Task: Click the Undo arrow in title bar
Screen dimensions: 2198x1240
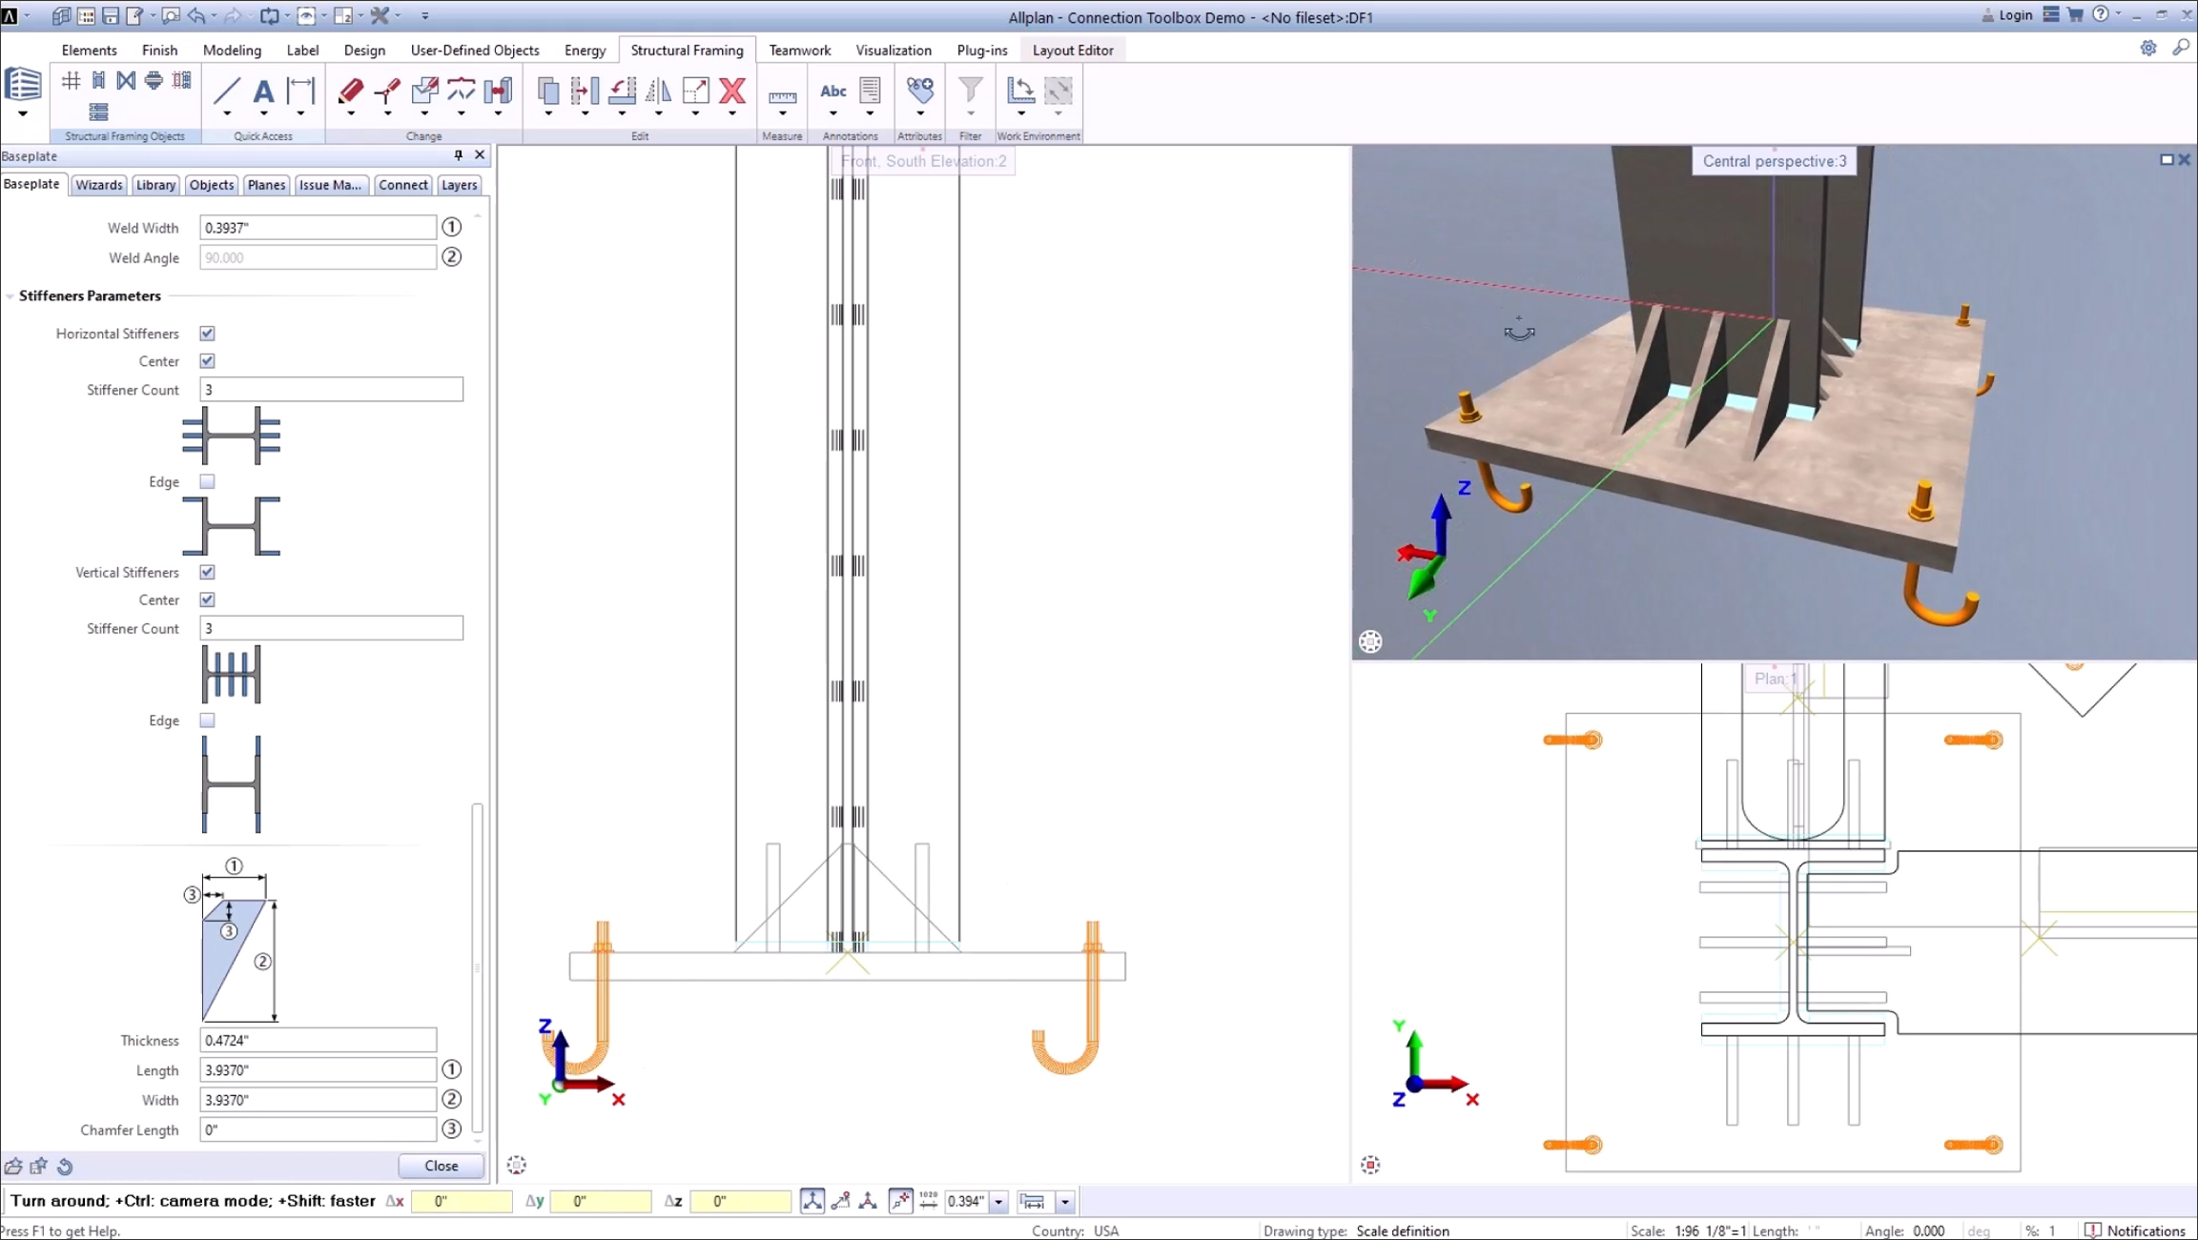Action: [196, 15]
